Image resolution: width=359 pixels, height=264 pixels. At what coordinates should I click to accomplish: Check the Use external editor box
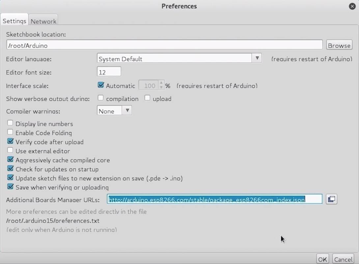point(10,151)
